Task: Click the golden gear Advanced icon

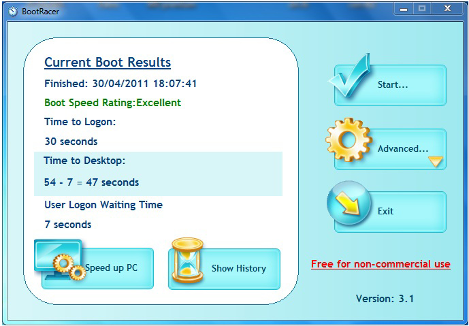Action: tap(349, 140)
